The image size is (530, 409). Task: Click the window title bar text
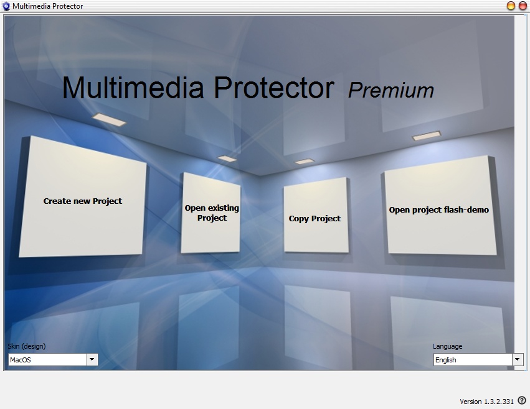coord(47,6)
